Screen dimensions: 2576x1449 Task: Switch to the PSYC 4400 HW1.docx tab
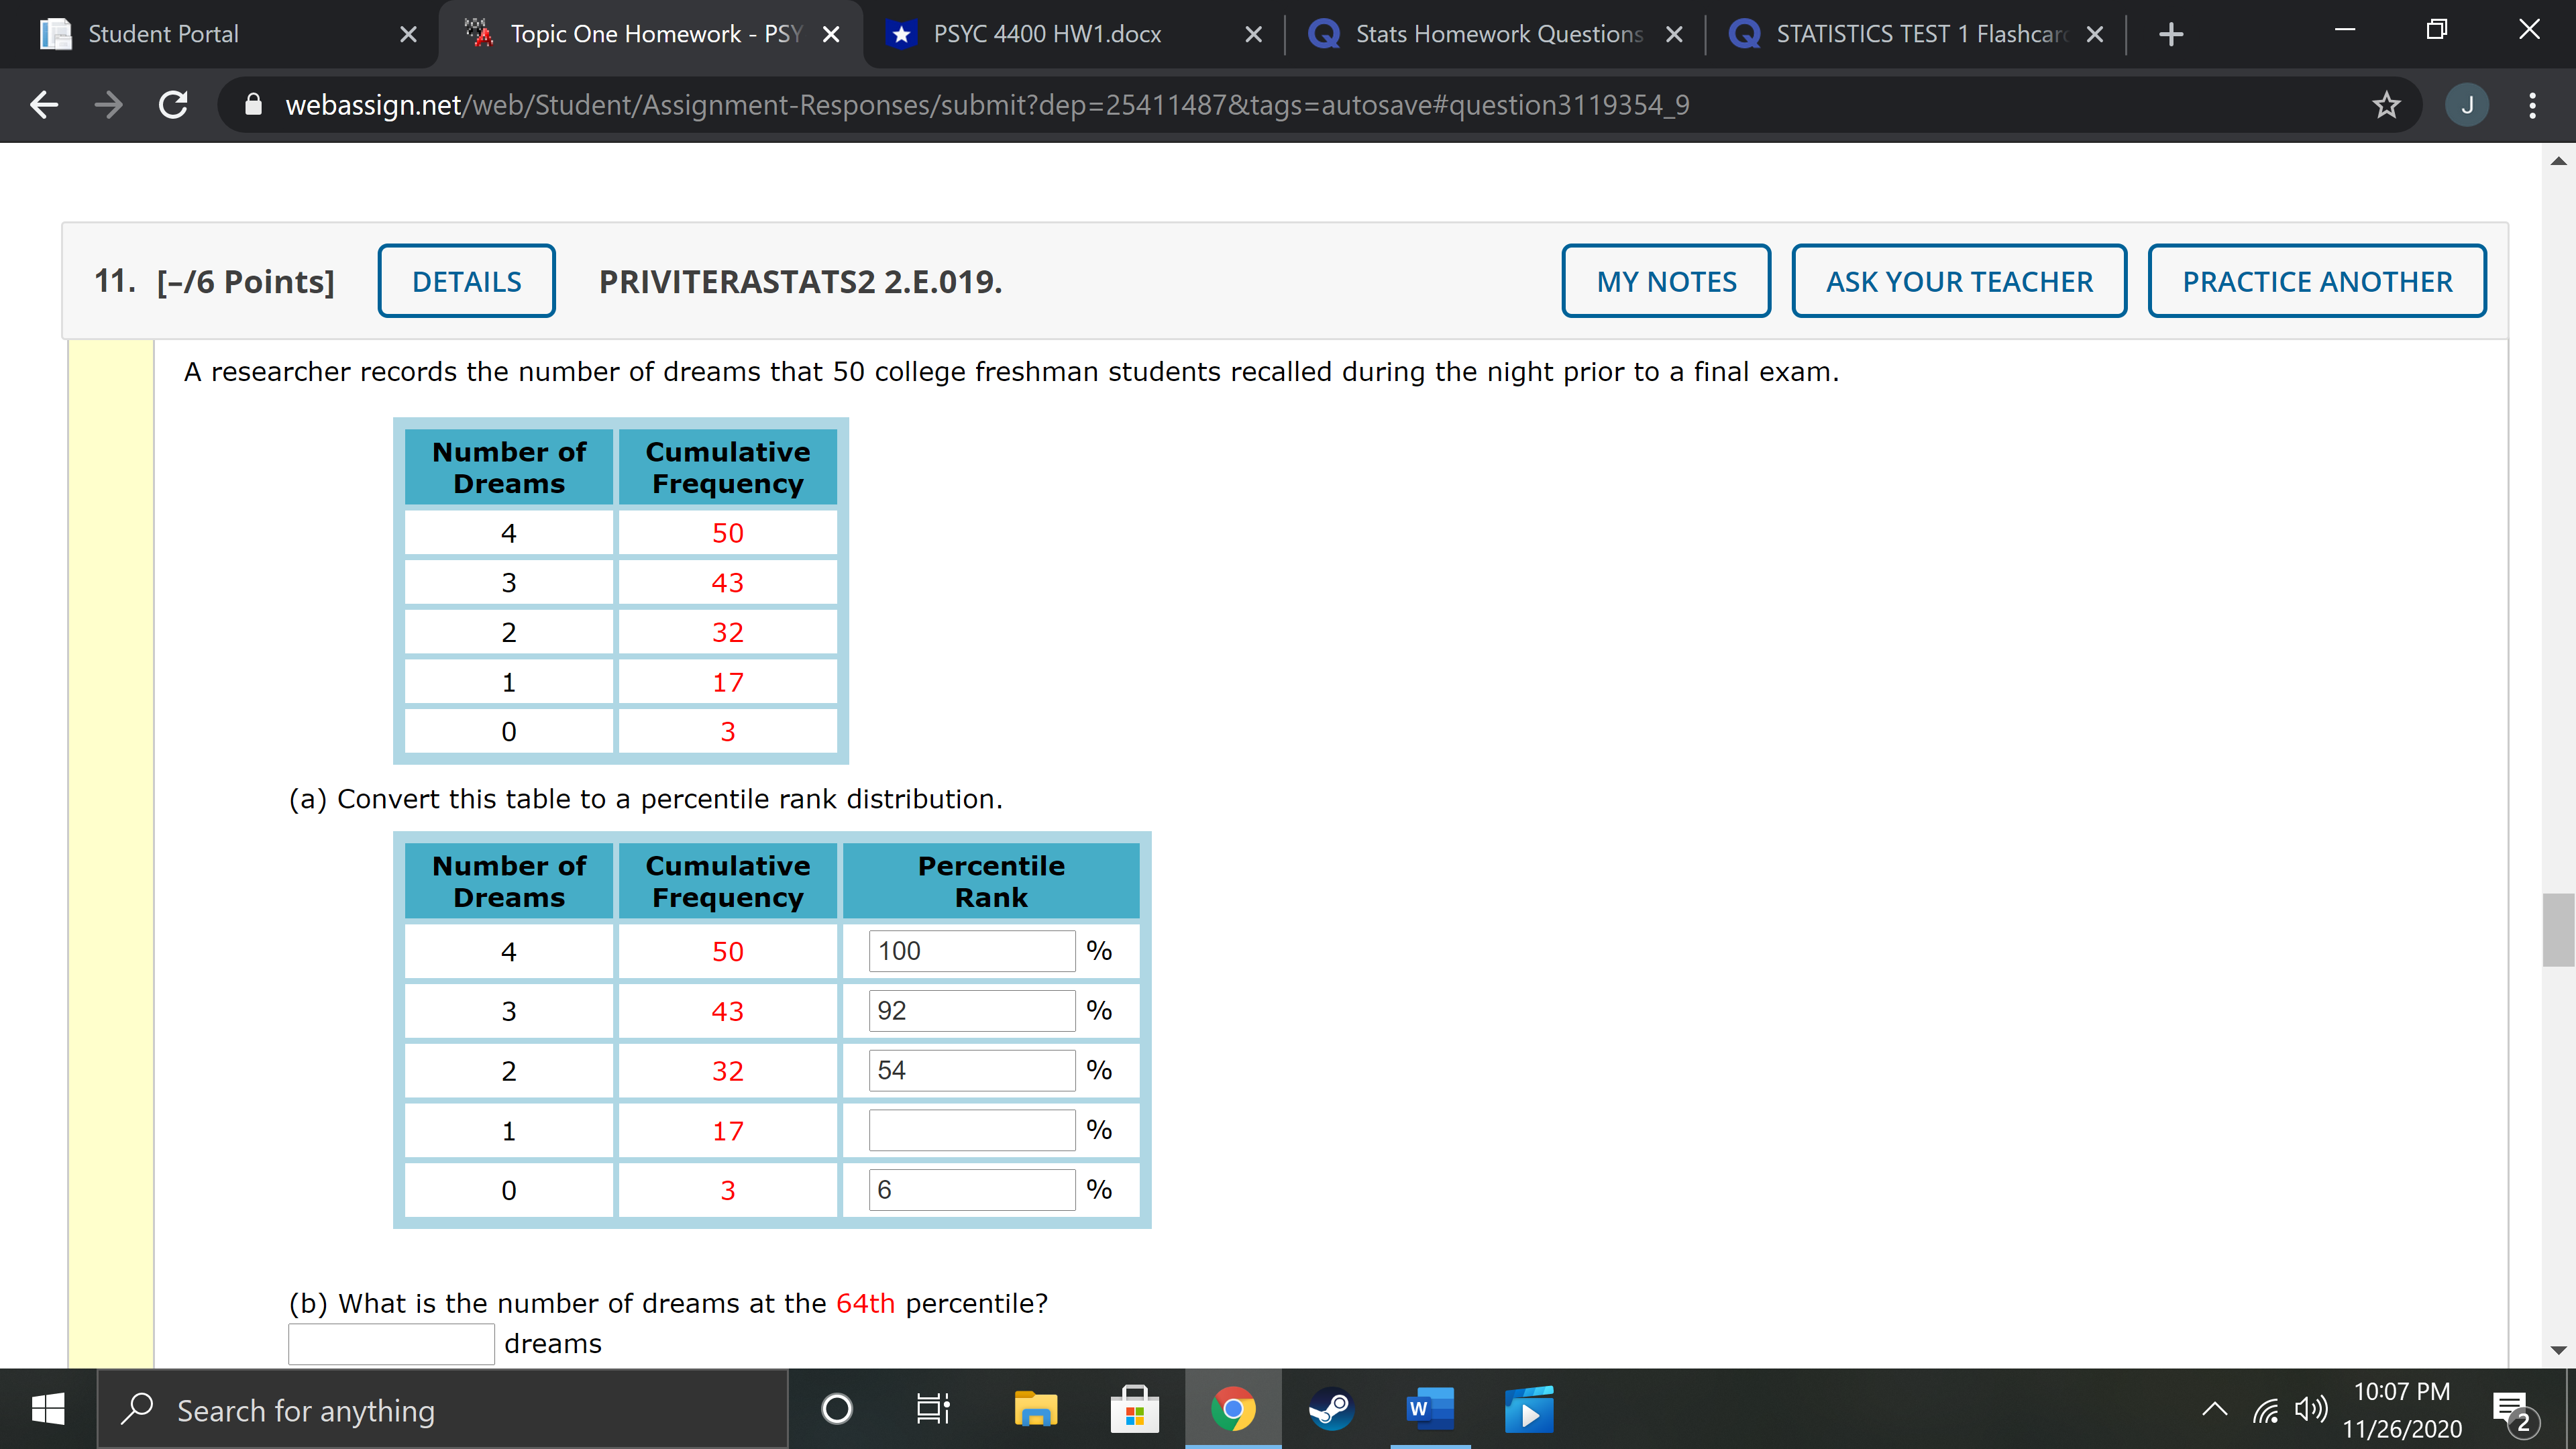(1047, 34)
